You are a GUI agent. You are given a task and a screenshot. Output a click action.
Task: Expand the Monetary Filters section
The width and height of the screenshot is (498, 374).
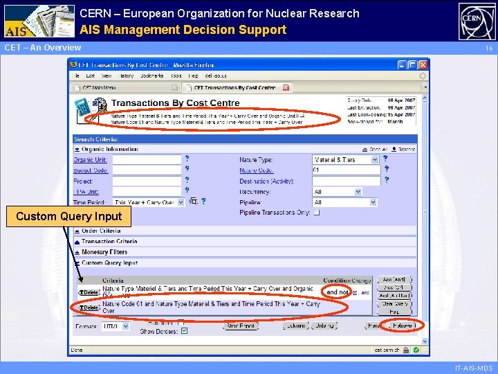[77, 253]
